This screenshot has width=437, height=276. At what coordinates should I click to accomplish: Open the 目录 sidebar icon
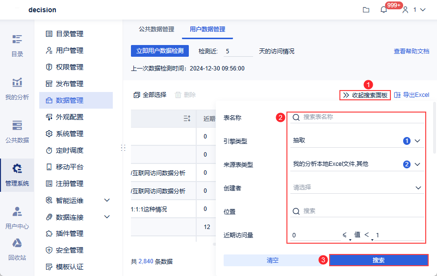[x=17, y=46]
